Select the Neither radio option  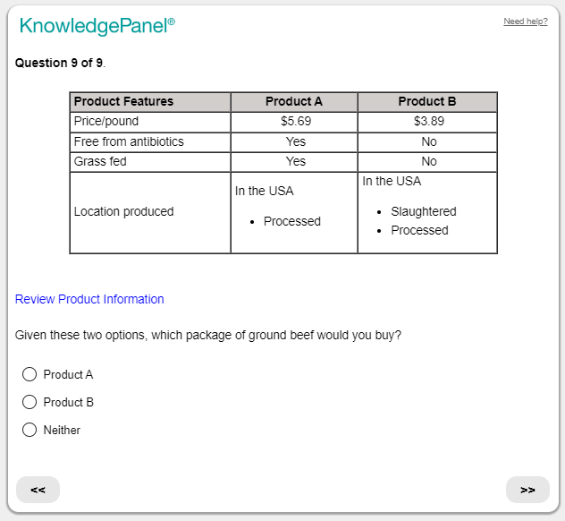(x=30, y=430)
